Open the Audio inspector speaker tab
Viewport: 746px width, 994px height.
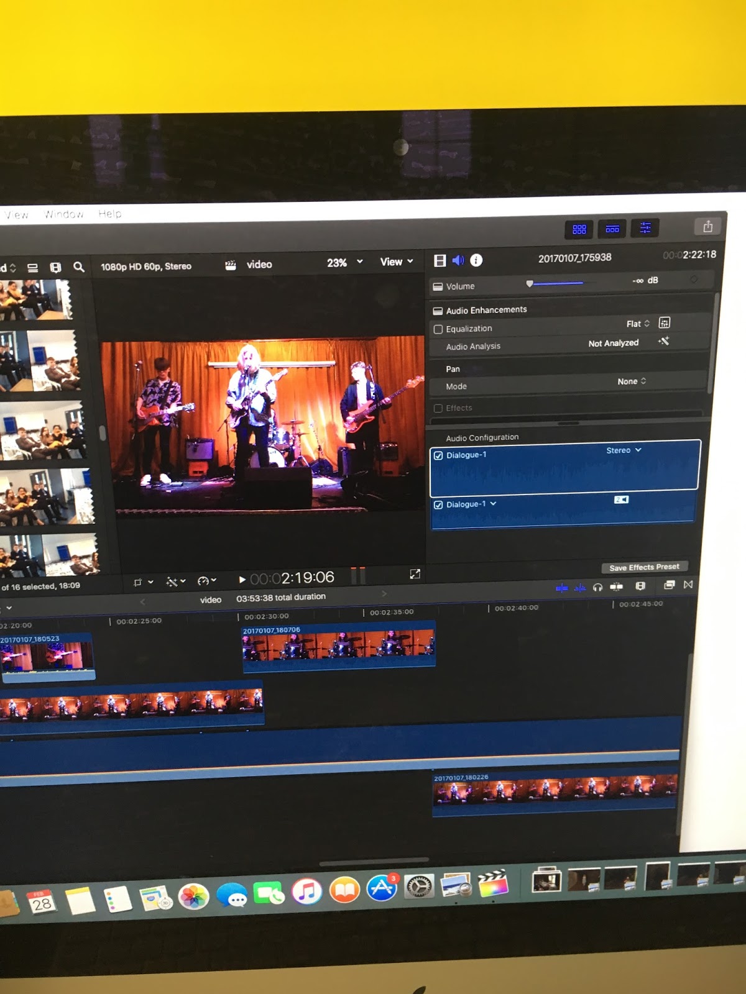(458, 260)
